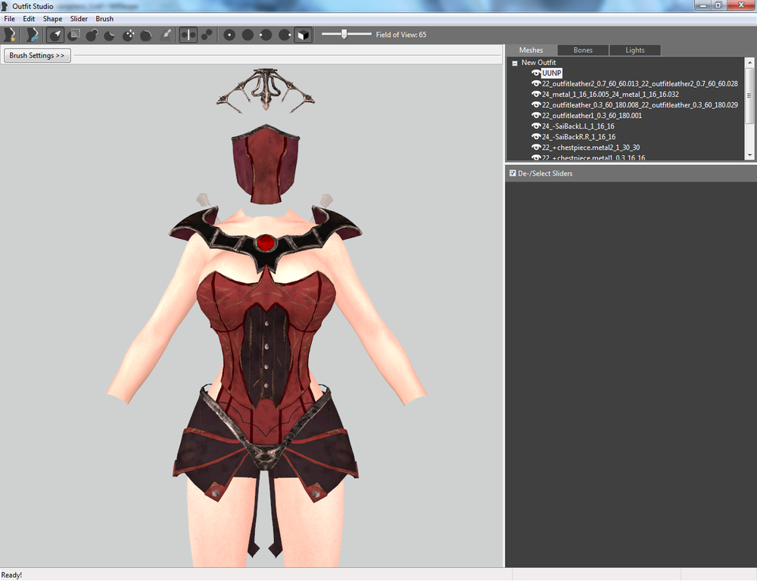Snap view to front

click(229, 35)
